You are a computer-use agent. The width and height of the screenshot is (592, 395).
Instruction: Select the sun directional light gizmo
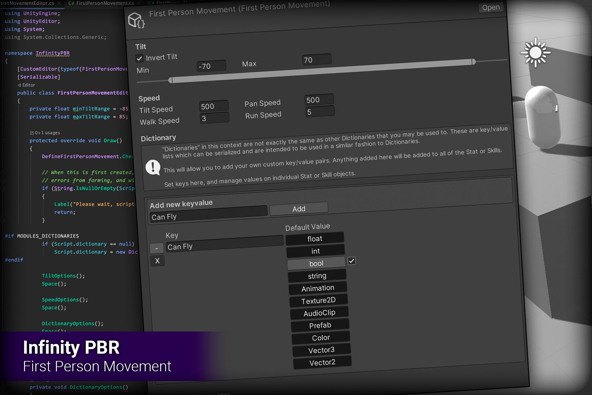tap(536, 53)
